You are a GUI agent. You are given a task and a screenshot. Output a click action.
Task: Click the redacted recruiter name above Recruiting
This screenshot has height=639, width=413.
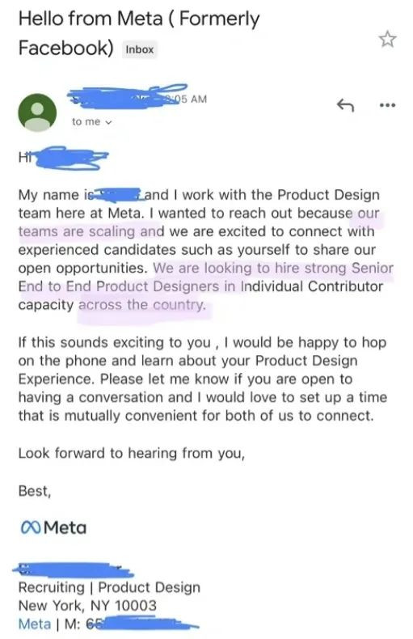pyautogui.click(x=73, y=569)
